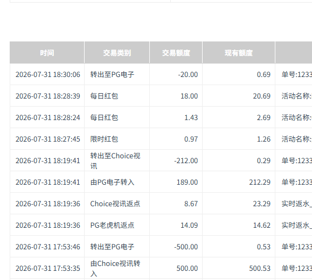312x280 pixels.
Task: Click the 时间 column header
Action: point(47,53)
